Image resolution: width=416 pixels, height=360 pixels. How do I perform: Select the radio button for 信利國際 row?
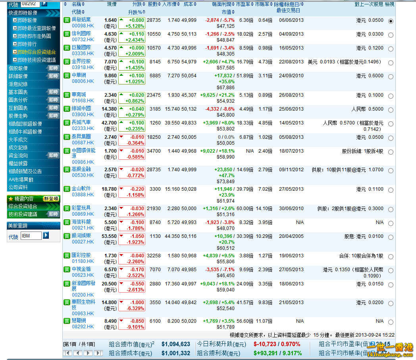click(x=391, y=35)
